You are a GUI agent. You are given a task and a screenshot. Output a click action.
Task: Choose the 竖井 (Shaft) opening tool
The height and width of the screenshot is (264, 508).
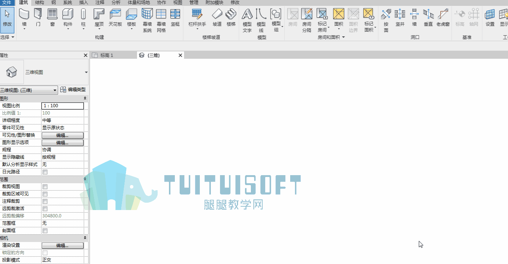pyautogui.click(x=400, y=18)
